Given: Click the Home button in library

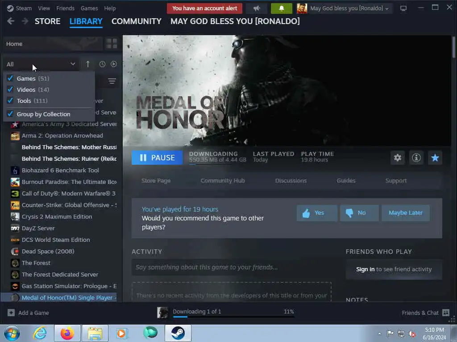Looking at the screenshot, I should point(54,44).
